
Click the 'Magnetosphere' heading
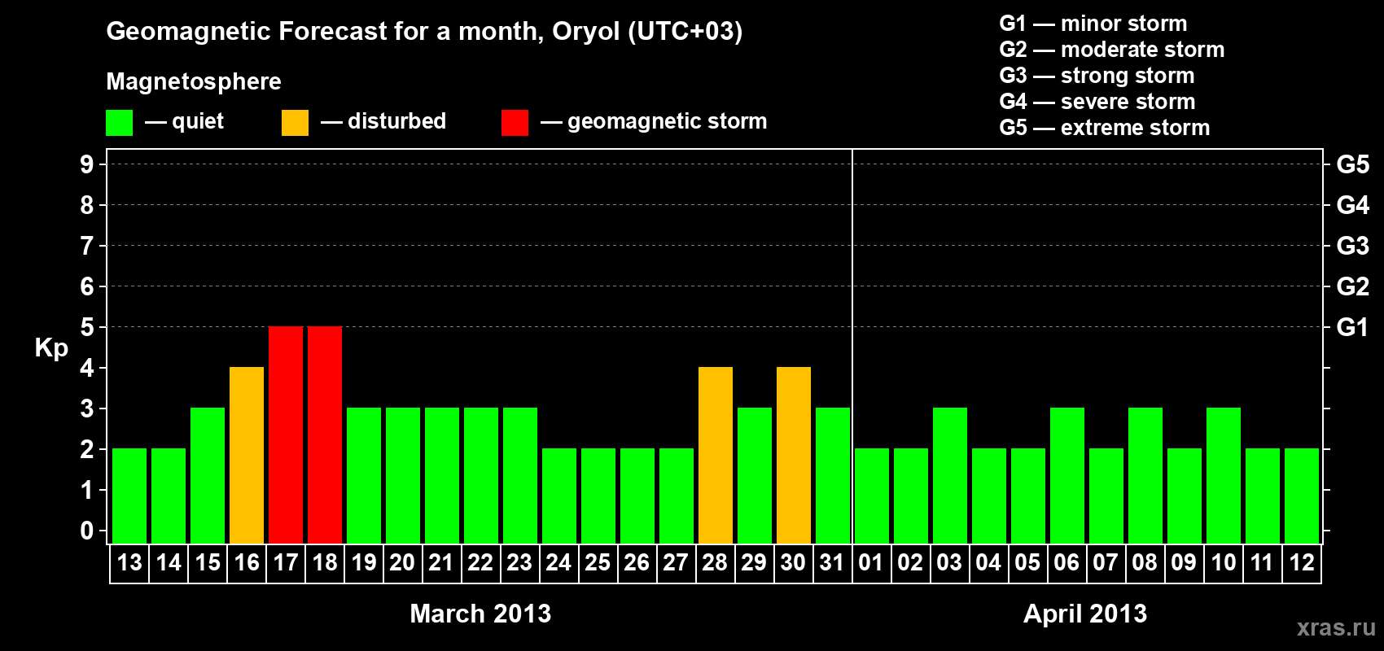pos(194,81)
